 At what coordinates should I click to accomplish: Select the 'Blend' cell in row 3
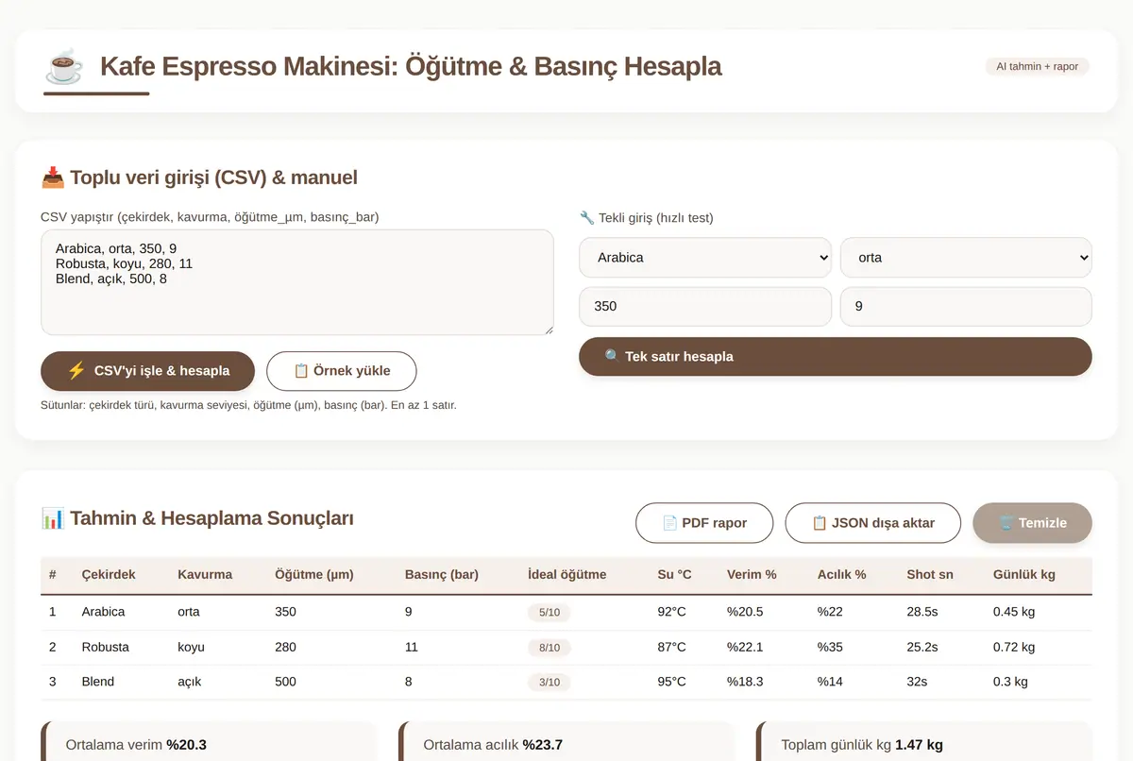tap(98, 682)
